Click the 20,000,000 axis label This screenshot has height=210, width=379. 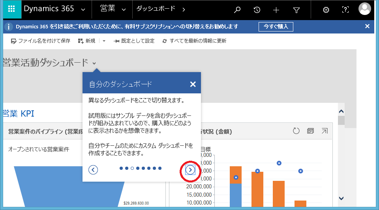click(x=199, y=187)
